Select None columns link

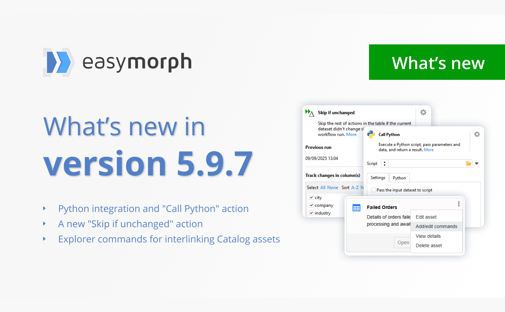(333, 188)
